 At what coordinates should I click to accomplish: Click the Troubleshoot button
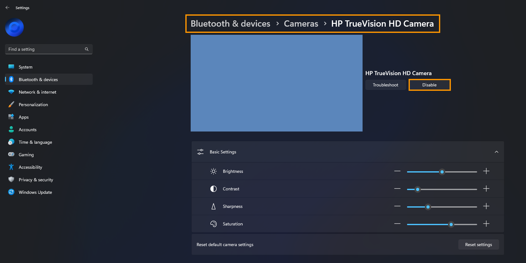tap(386, 85)
